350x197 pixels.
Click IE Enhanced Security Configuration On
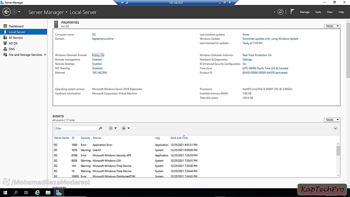244,64
